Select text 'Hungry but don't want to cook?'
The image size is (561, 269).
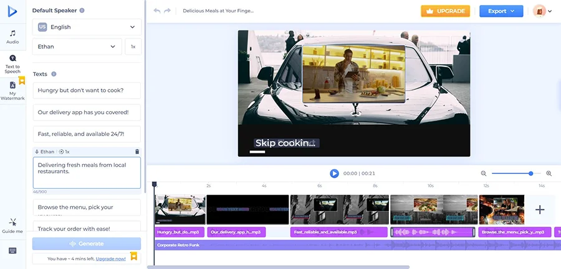point(87,91)
